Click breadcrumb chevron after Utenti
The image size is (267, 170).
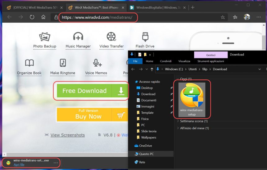pos(199,69)
